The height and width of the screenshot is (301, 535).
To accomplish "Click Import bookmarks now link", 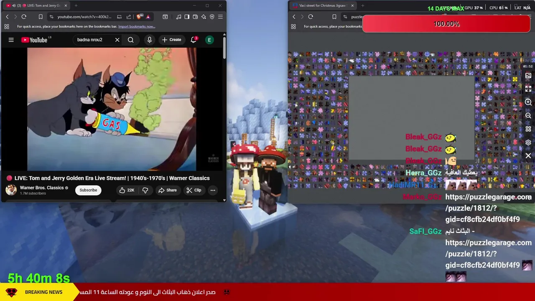I will 137,26.
